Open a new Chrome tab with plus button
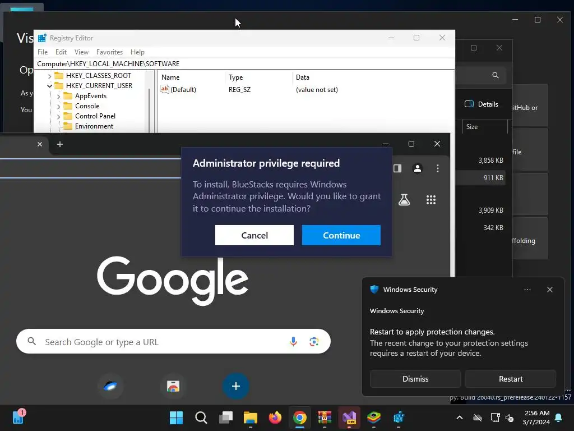 tap(60, 144)
